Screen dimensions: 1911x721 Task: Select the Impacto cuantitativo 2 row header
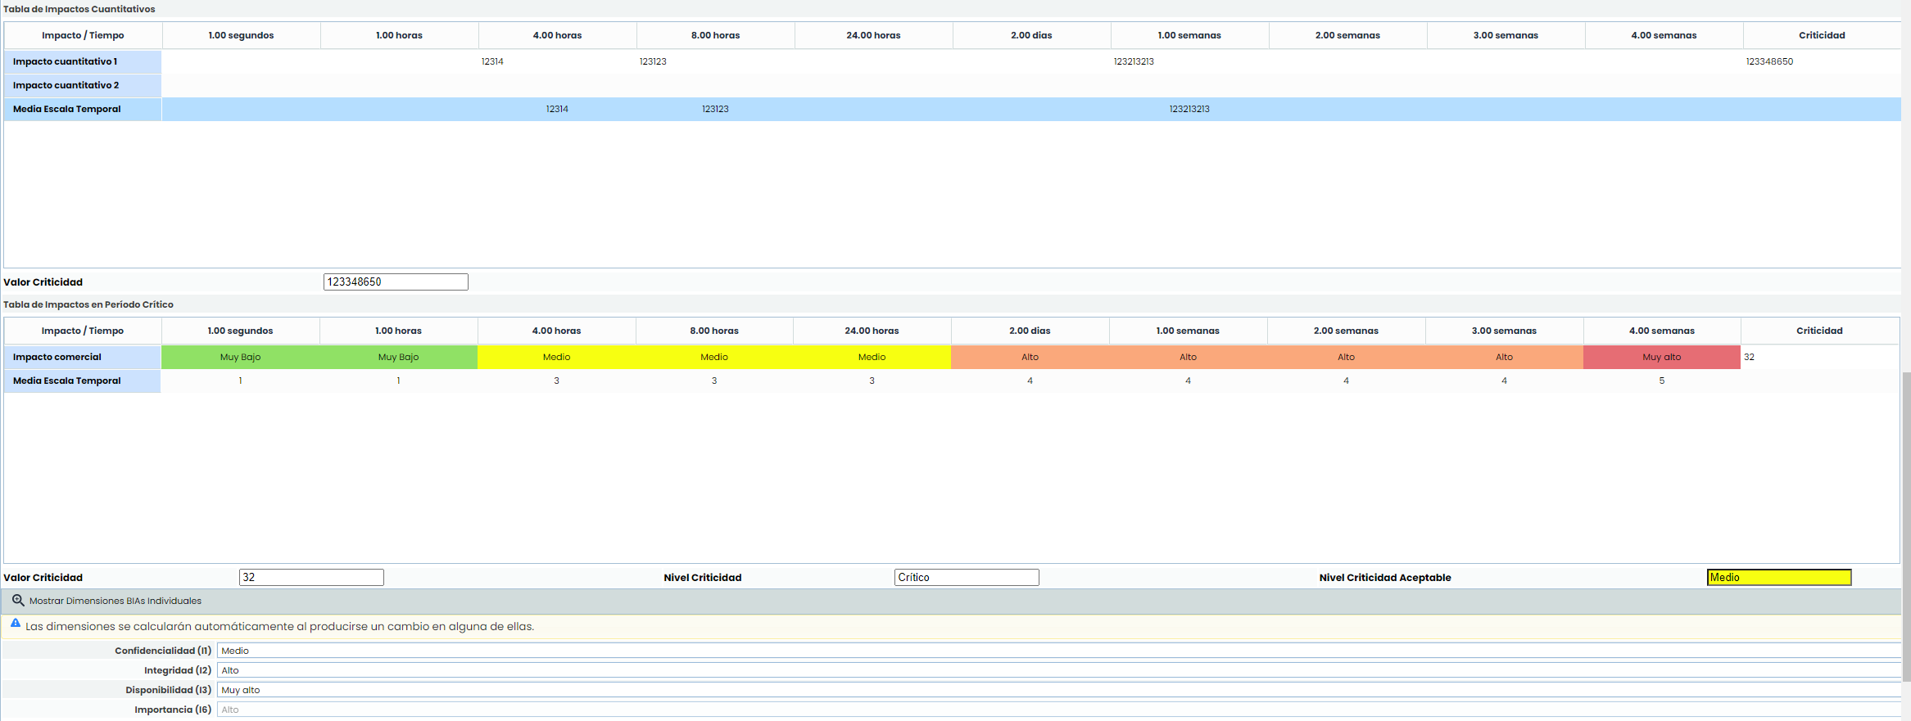(x=82, y=86)
